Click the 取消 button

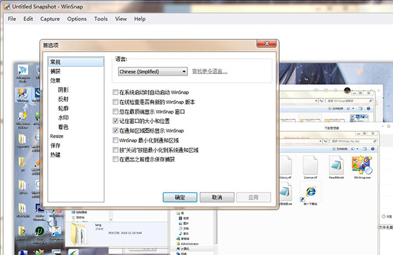point(217,197)
